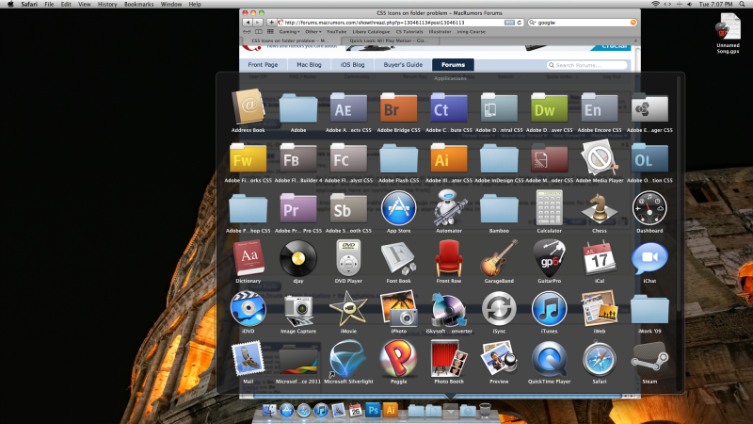Open GuitarPro
The image size is (753, 424).
pyautogui.click(x=549, y=258)
